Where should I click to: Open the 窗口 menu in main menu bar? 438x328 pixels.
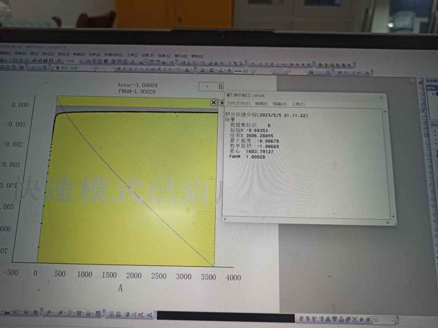tap(181, 56)
